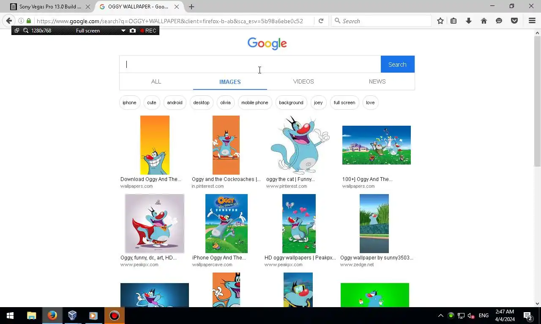The height and width of the screenshot is (324, 541).
Task: Bookmark this page with the star icon
Action: click(x=440, y=21)
